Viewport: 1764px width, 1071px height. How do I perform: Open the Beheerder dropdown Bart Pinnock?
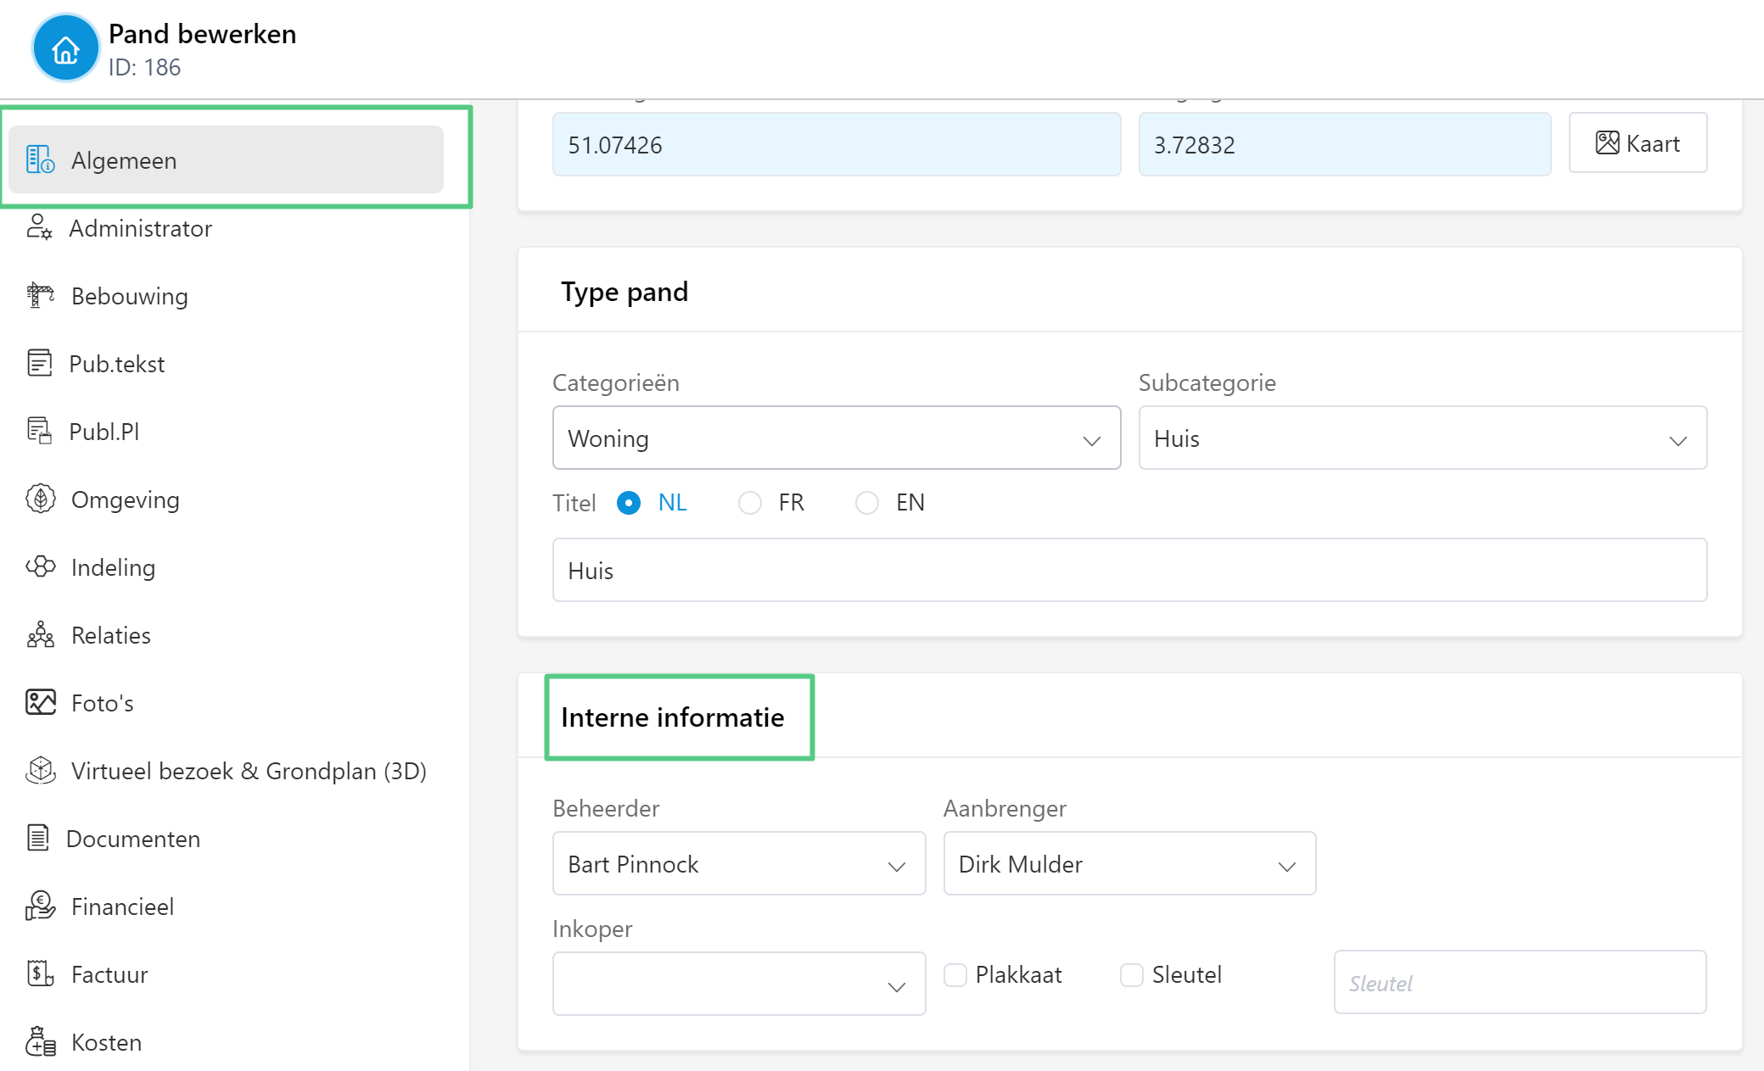[x=738, y=864]
